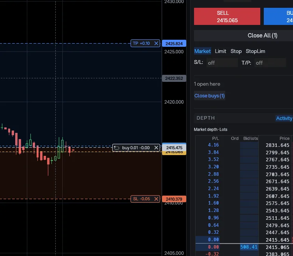Open the Activity tab in the DEPTH panel

[x=284, y=118]
